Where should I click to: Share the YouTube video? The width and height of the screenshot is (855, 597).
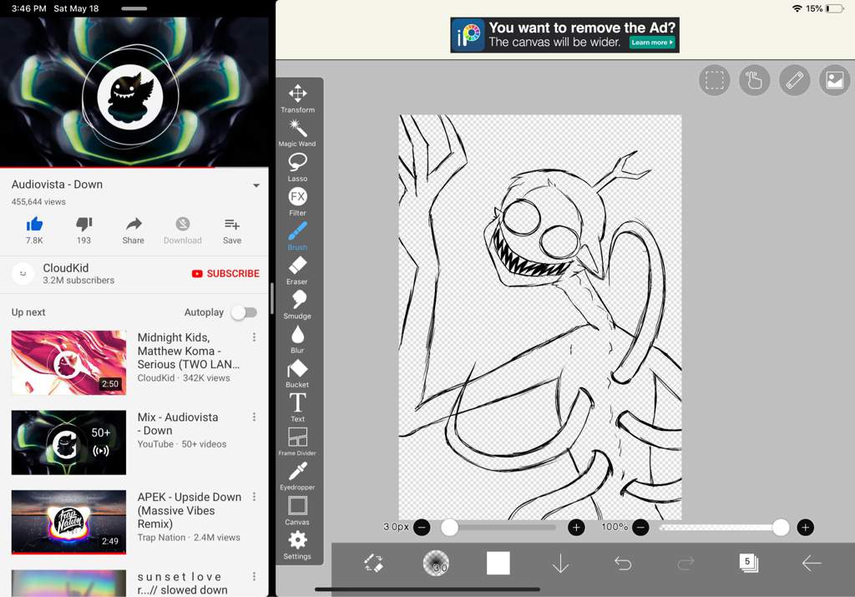coord(133,230)
